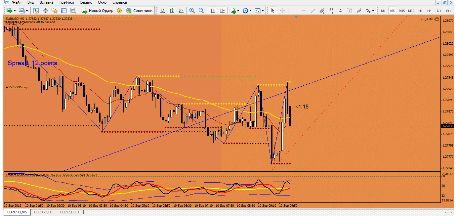Open the MetaEditor yellow diamond icon
The image size is (457, 216).
click(119, 11)
